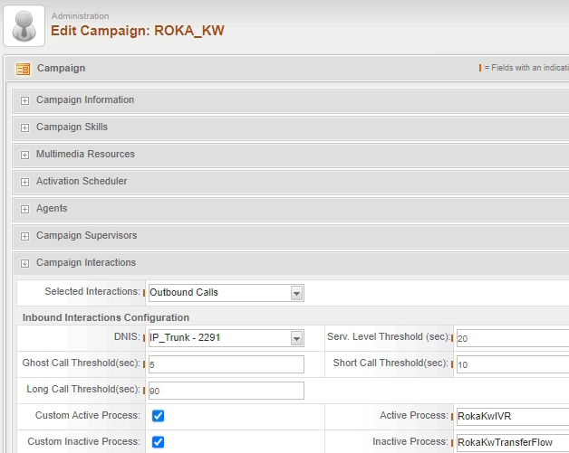The height and width of the screenshot is (453, 569).
Task: Click the Administration breadcrumb text
Action: point(80,16)
